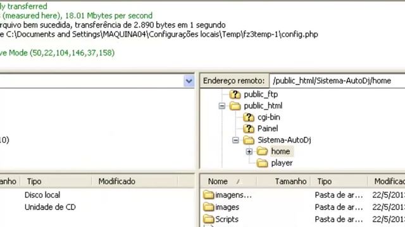Collapse the Sistema-AutoDj tree node
405x227 pixels.
pyautogui.click(x=235, y=140)
